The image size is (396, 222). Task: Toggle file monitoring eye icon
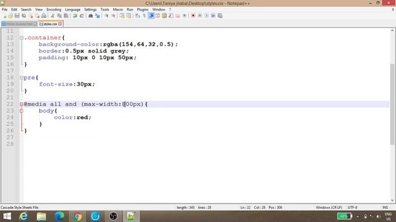[x=184, y=16]
